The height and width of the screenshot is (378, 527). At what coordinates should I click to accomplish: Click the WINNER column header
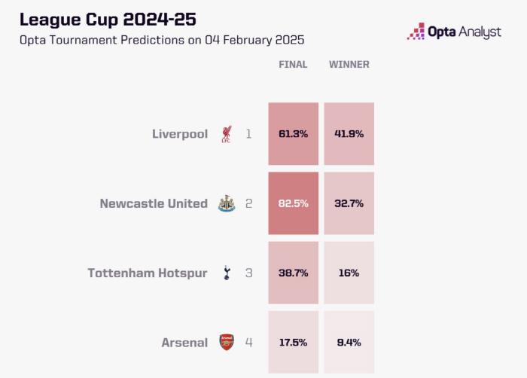pos(349,65)
